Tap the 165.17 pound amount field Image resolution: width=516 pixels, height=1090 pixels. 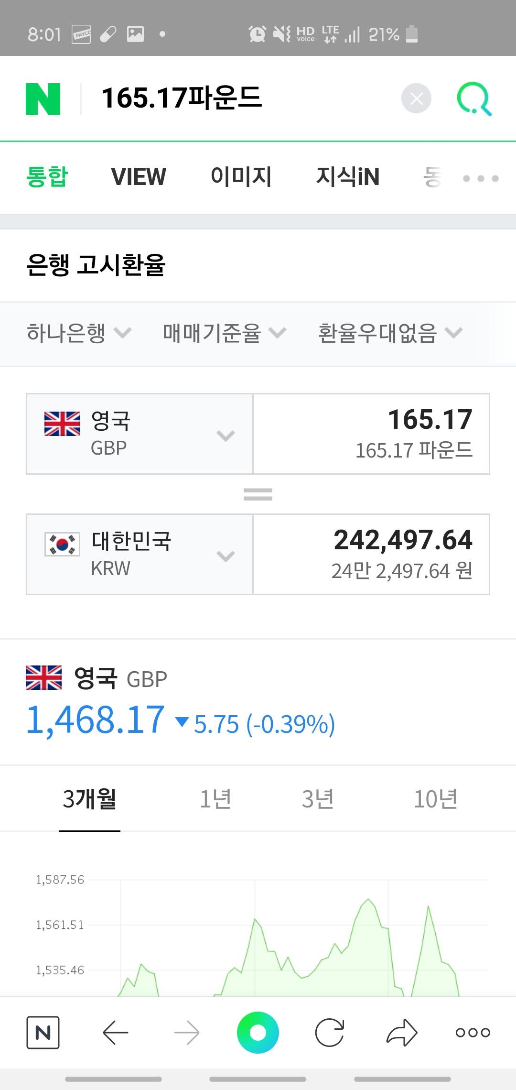point(371,434)
